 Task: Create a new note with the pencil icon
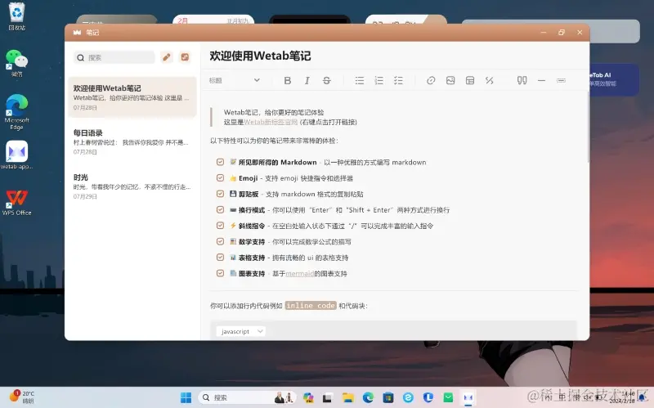[x=167, y=57]
